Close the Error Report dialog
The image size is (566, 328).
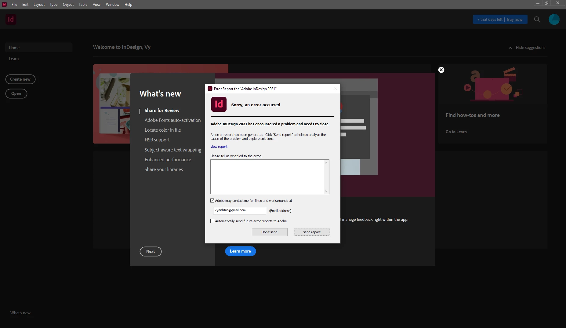pos(336,89)
